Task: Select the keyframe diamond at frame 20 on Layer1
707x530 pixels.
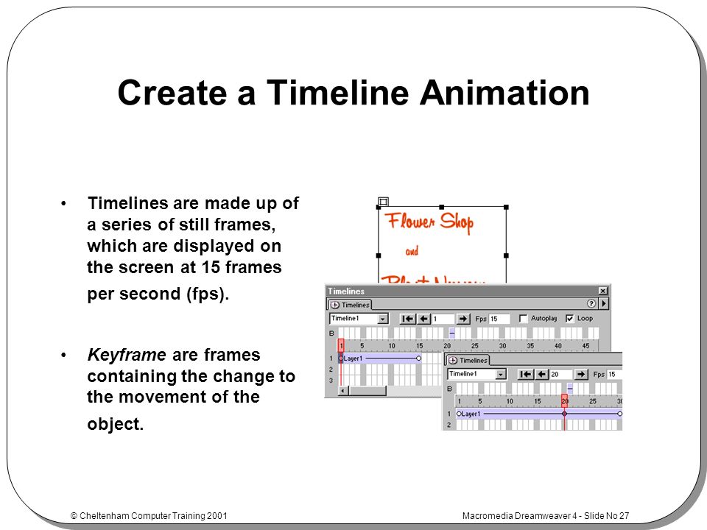Action: coord(565,413)
